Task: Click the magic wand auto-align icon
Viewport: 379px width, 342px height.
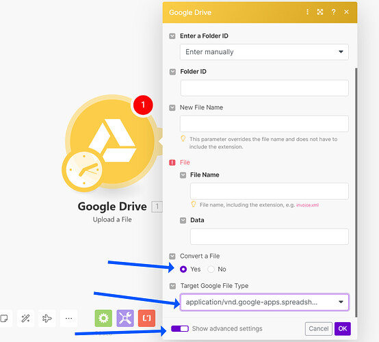Action: (25, 318)
